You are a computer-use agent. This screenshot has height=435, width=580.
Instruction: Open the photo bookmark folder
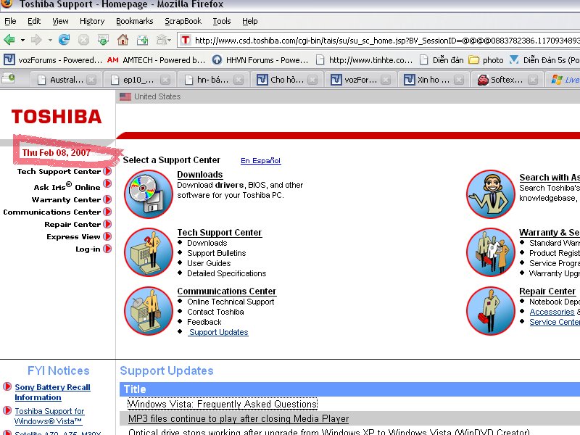pos(486,60)
